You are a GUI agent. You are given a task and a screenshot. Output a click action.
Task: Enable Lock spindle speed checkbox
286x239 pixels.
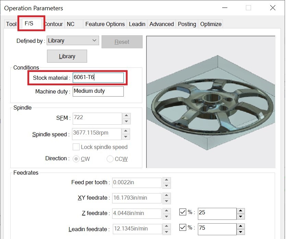[76, 147]
